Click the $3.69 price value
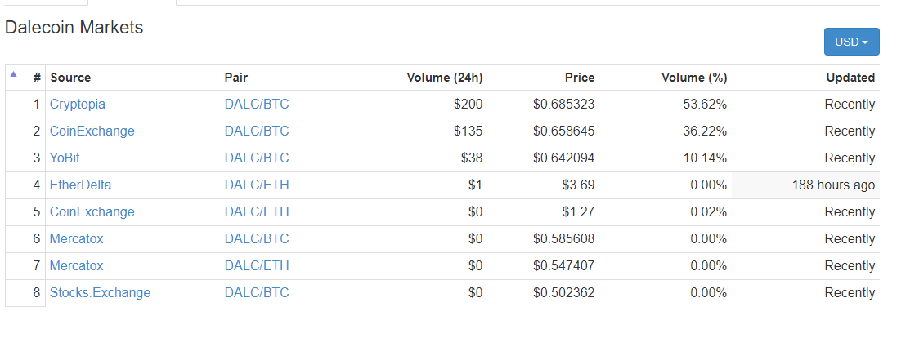This screenshot has height=347, width=919. pyautogui.click(x=578, y=185)
